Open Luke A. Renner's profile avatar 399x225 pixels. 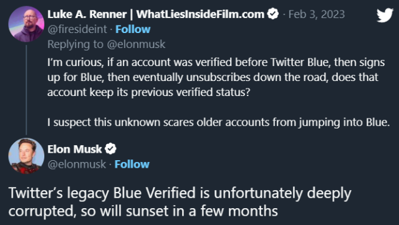[26, 24]
